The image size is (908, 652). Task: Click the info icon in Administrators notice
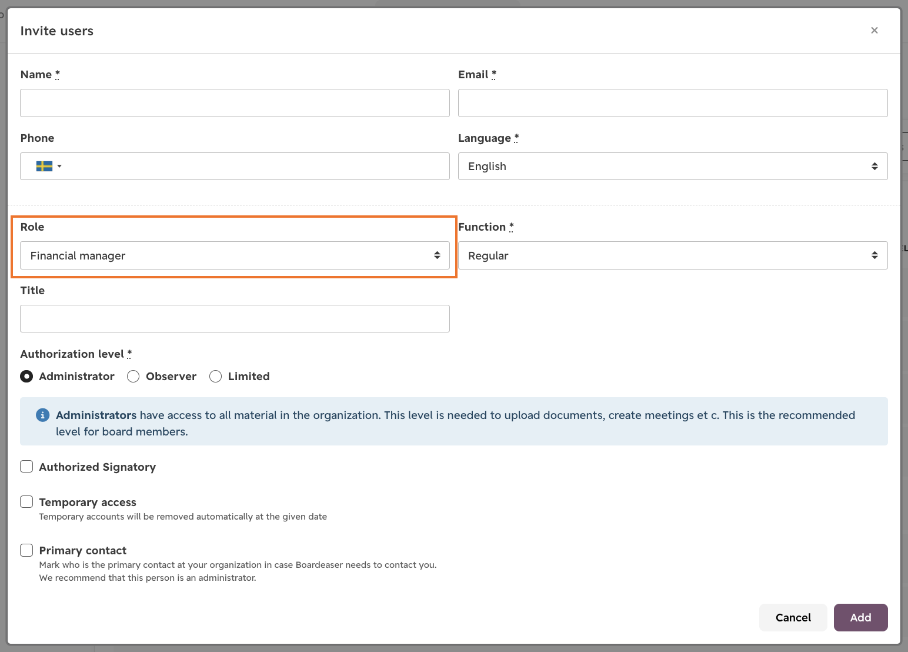pos(43,415)
